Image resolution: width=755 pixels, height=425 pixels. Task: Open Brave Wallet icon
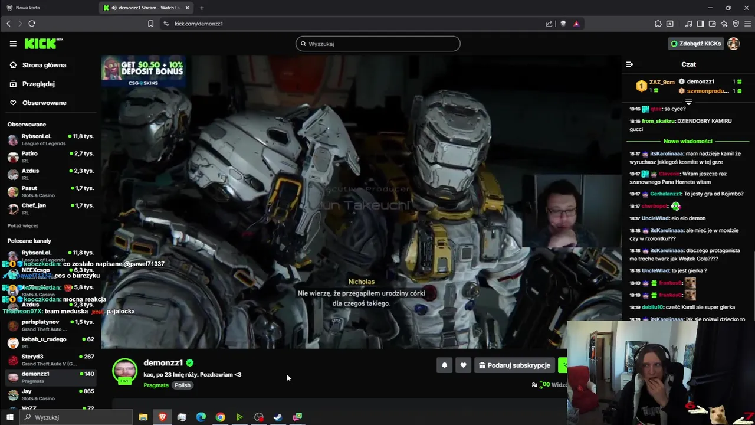712,24
